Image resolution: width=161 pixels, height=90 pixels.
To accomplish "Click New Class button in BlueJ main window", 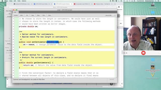I will coord(9,11).
